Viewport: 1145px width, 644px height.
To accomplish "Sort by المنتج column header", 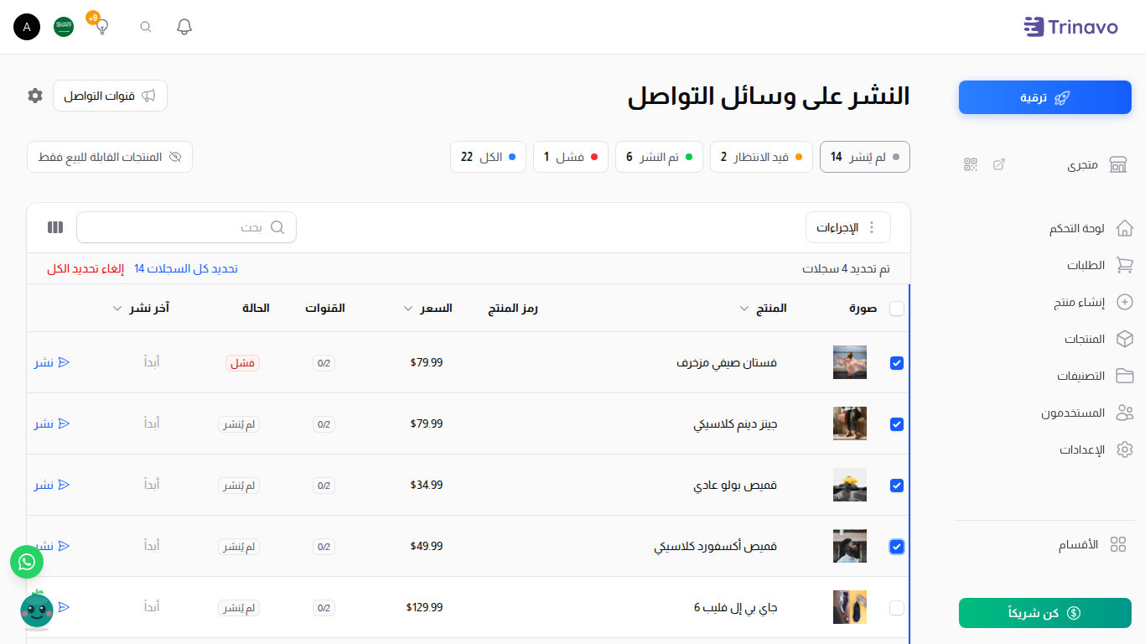I will [x=764, y=308].
